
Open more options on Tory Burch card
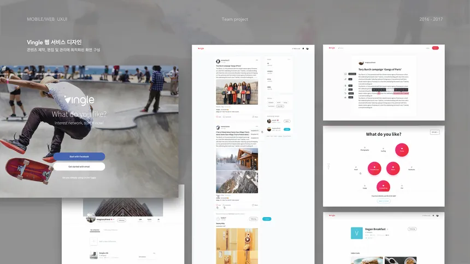click(x=257, y=60)
